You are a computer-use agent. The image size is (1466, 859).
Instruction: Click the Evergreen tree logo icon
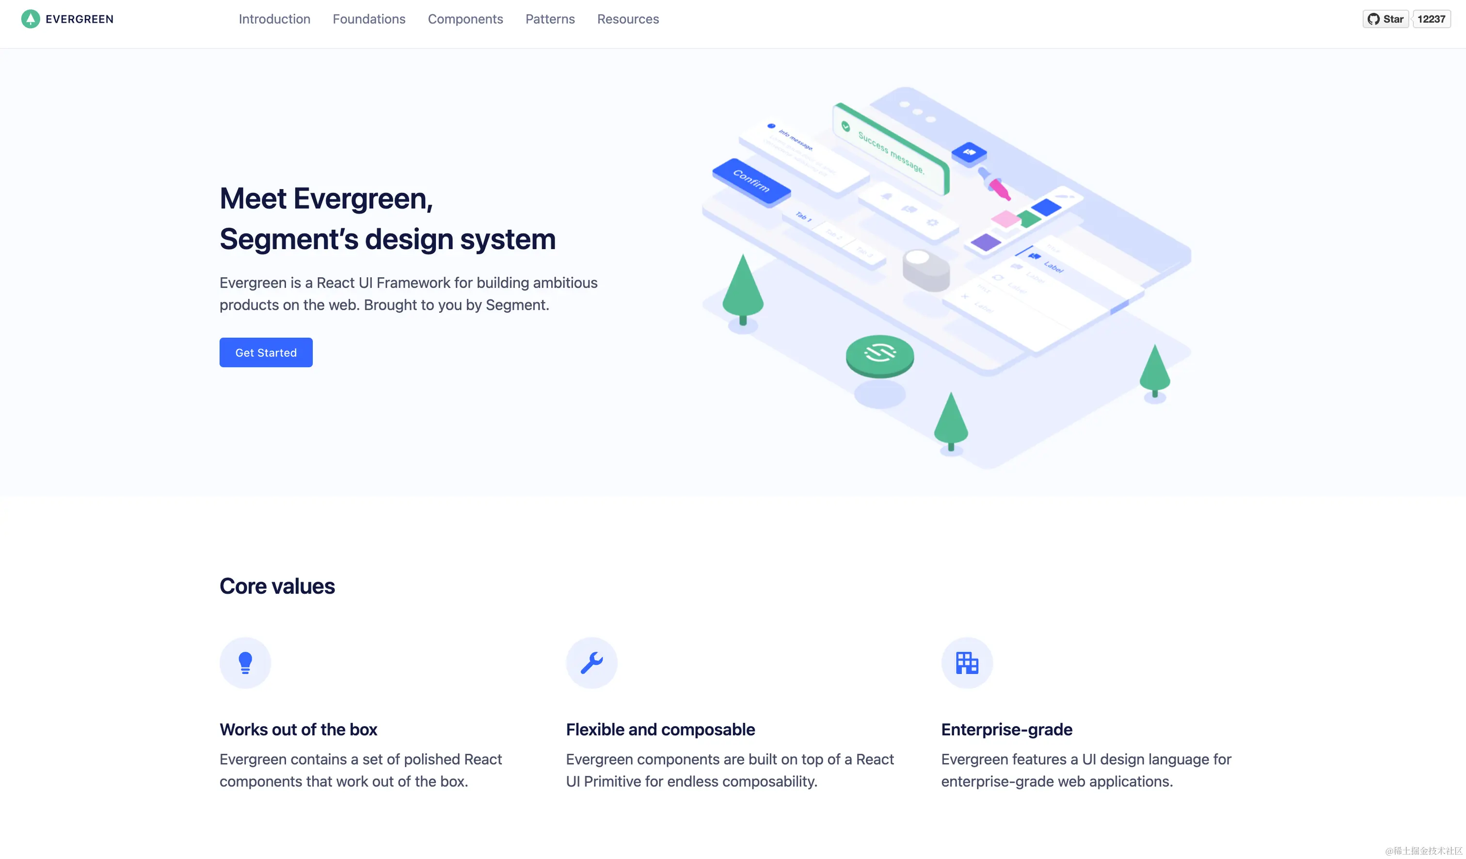click(30, 19)
